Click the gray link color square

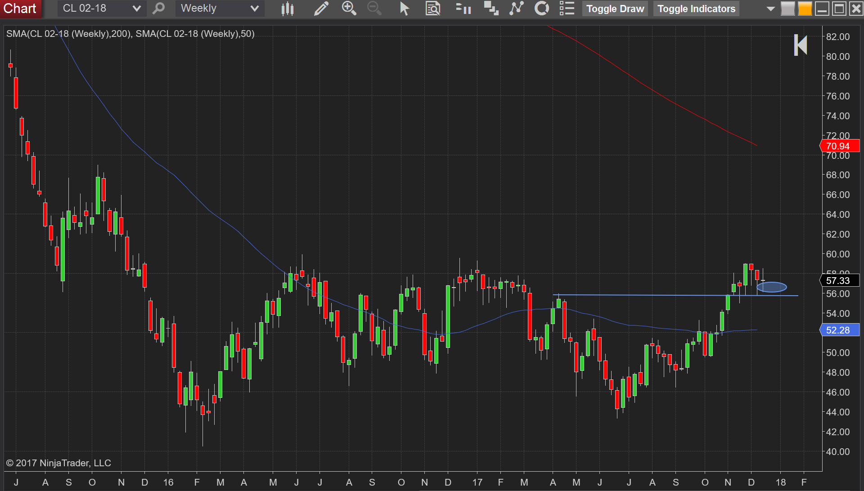(x=787, y=9)
